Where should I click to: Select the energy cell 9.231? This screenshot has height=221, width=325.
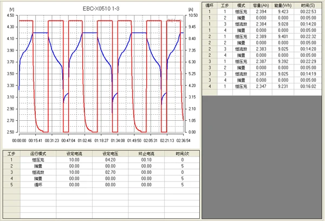click(x=283, y=86)
